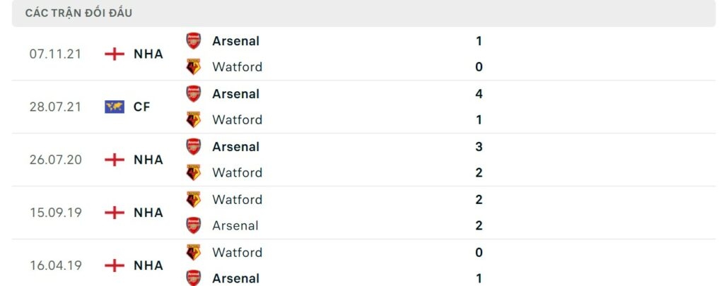
Task: Click the world map flag beside CF
Action: 114,107
